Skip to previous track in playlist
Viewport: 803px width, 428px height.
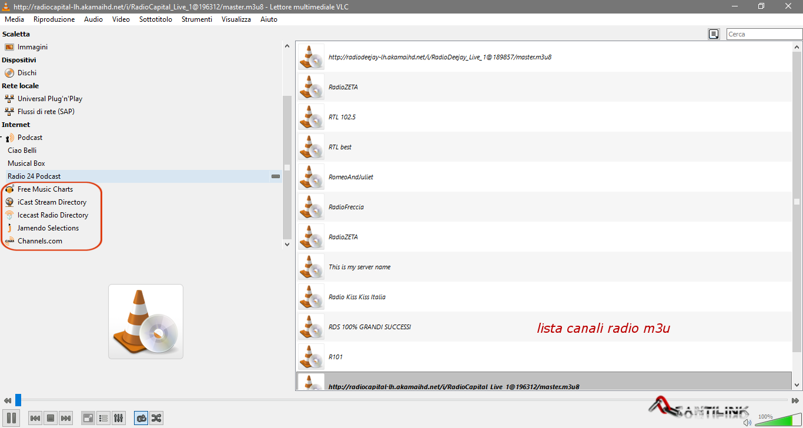[x=35, y=418]
